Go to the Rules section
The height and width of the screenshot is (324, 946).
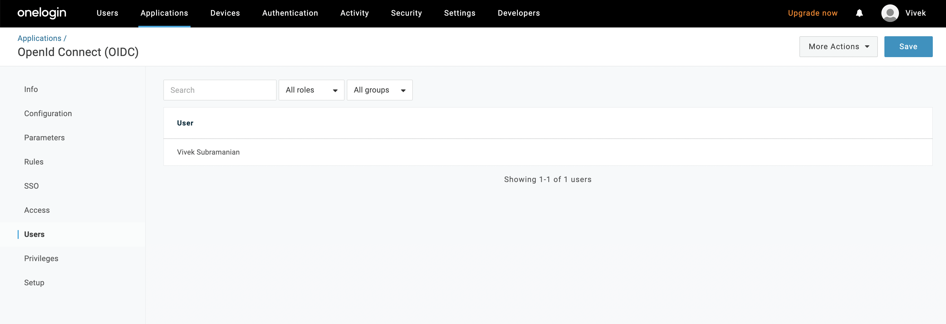34,162
